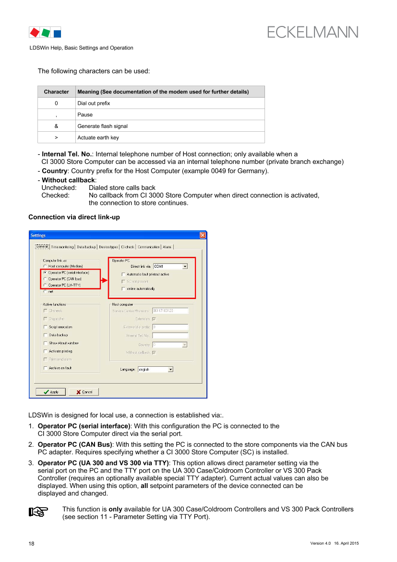Tick the Show About window checkbox
Viewport: 397px width, 562px height.
pos(45,343)
